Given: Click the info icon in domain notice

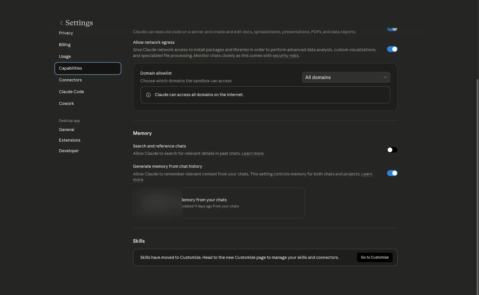Looking at the screenshot, I should 148,95.
